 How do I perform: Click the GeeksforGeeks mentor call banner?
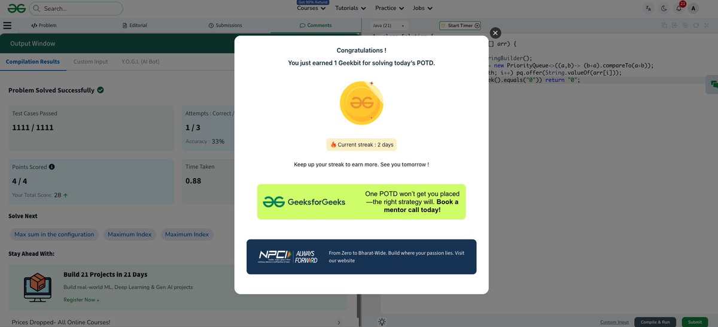(361, 202)
